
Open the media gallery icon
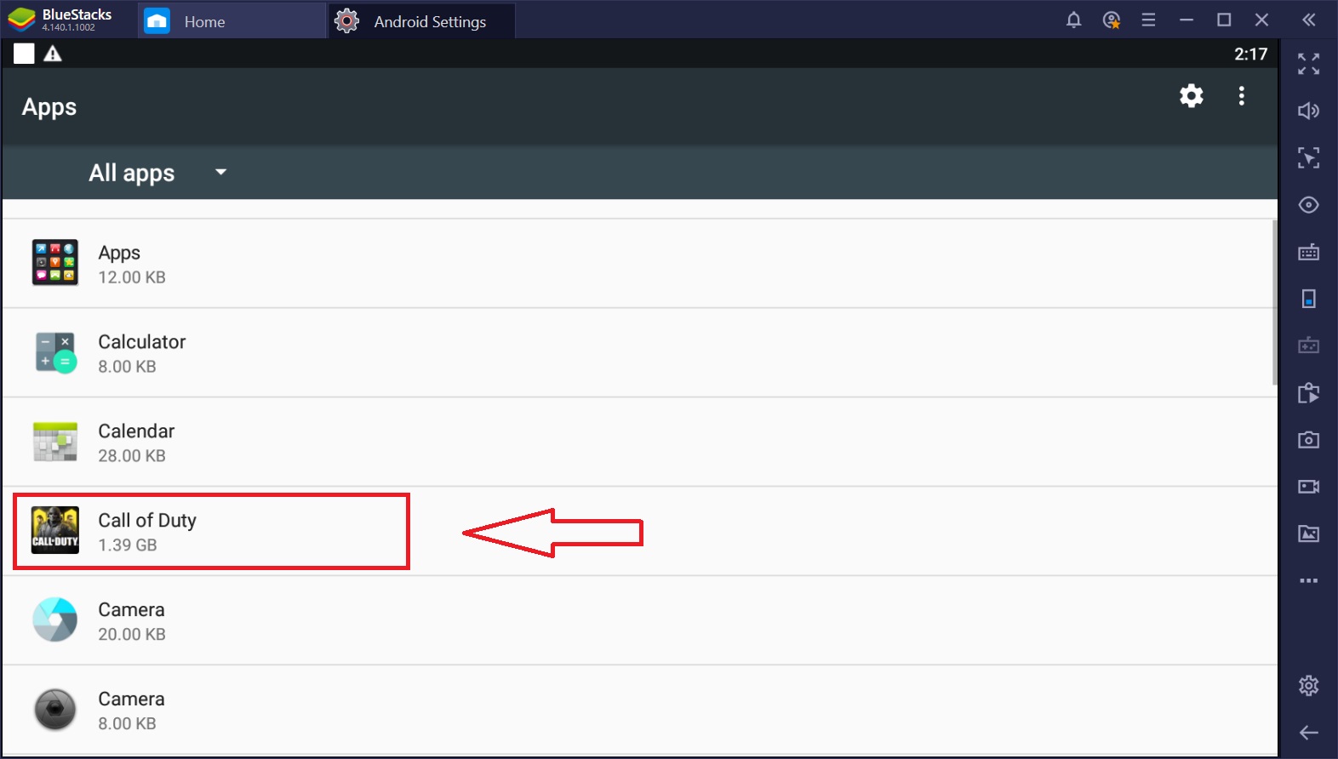pyautogui.click(x=1308, y=534)
